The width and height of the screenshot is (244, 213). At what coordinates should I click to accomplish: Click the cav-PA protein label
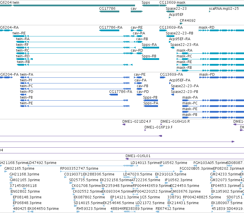coord(140,80)
